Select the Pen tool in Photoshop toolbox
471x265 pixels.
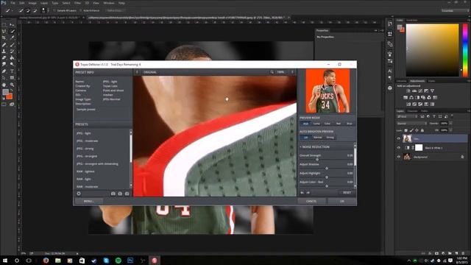[x=4, y=71]
